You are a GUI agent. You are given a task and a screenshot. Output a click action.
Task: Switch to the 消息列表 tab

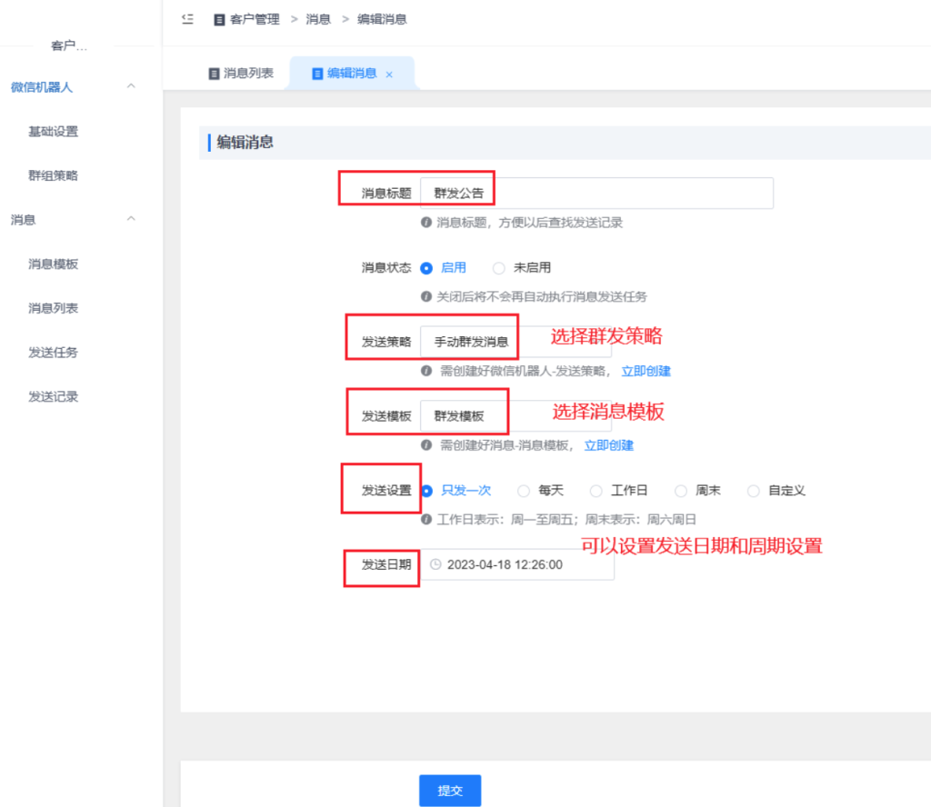tap(241, 74)
